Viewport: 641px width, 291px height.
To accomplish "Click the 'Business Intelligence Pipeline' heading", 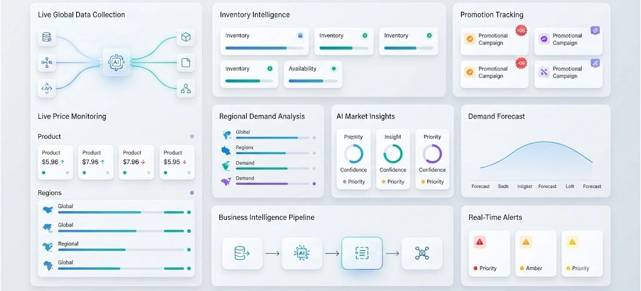I will [x=267, y=217].
